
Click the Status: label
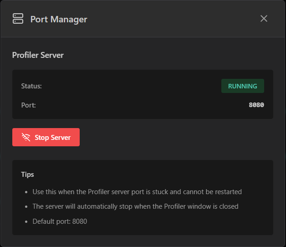tap(31, 86)
